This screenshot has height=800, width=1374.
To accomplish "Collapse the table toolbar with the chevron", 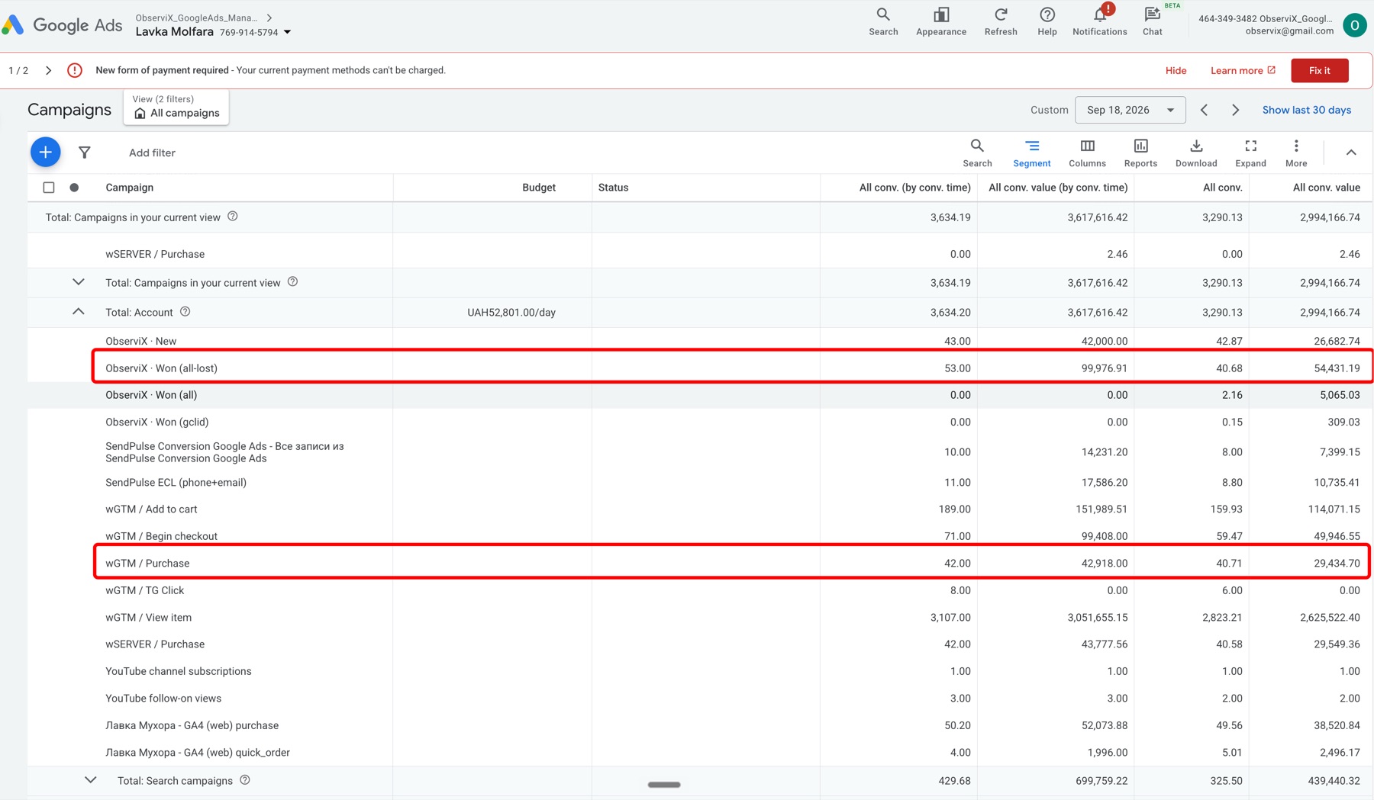I will [x=1350, y=153].
